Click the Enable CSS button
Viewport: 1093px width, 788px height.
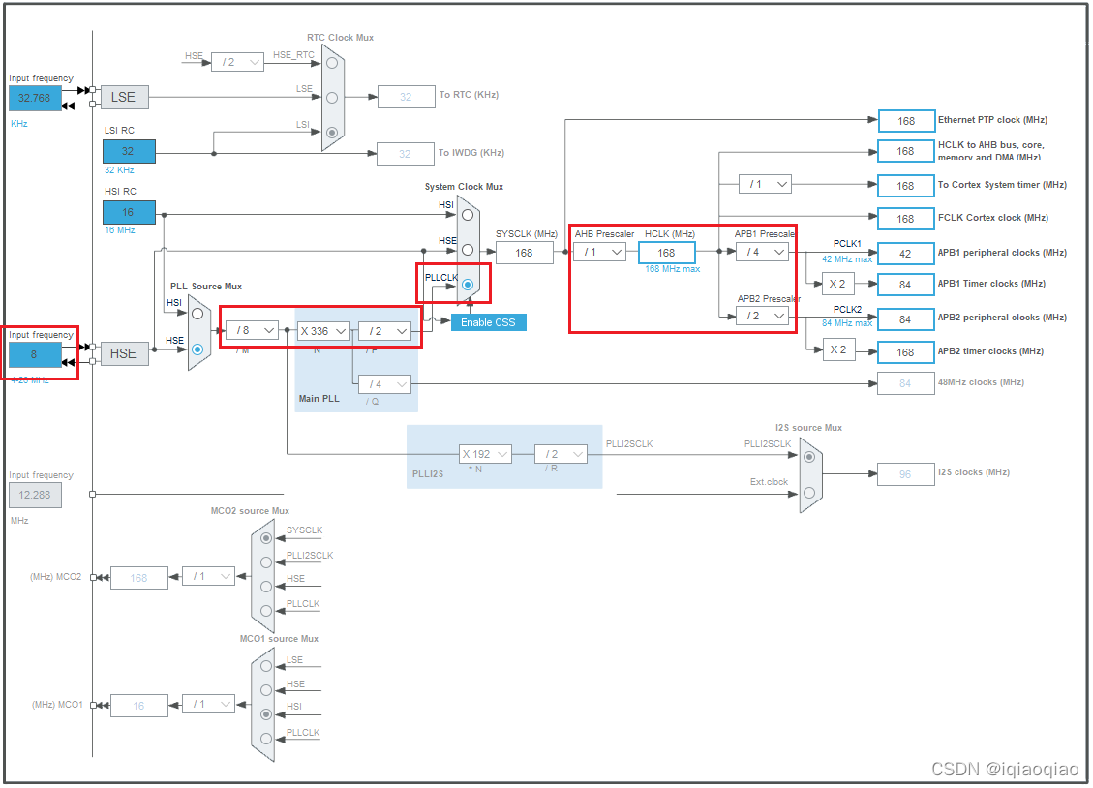(x=489, y=322)
